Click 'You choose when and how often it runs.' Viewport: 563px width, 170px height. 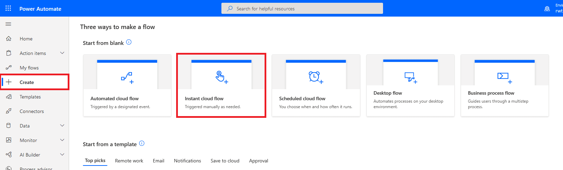point(316,107)
